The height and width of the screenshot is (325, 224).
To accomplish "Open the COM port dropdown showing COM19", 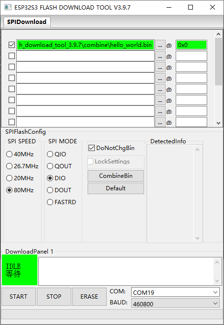I will tap(175, 292).
